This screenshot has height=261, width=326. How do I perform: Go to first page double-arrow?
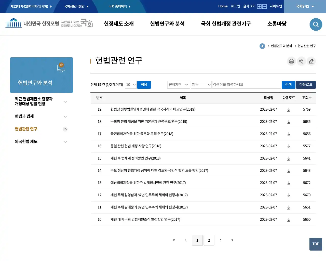click(174, 240)
